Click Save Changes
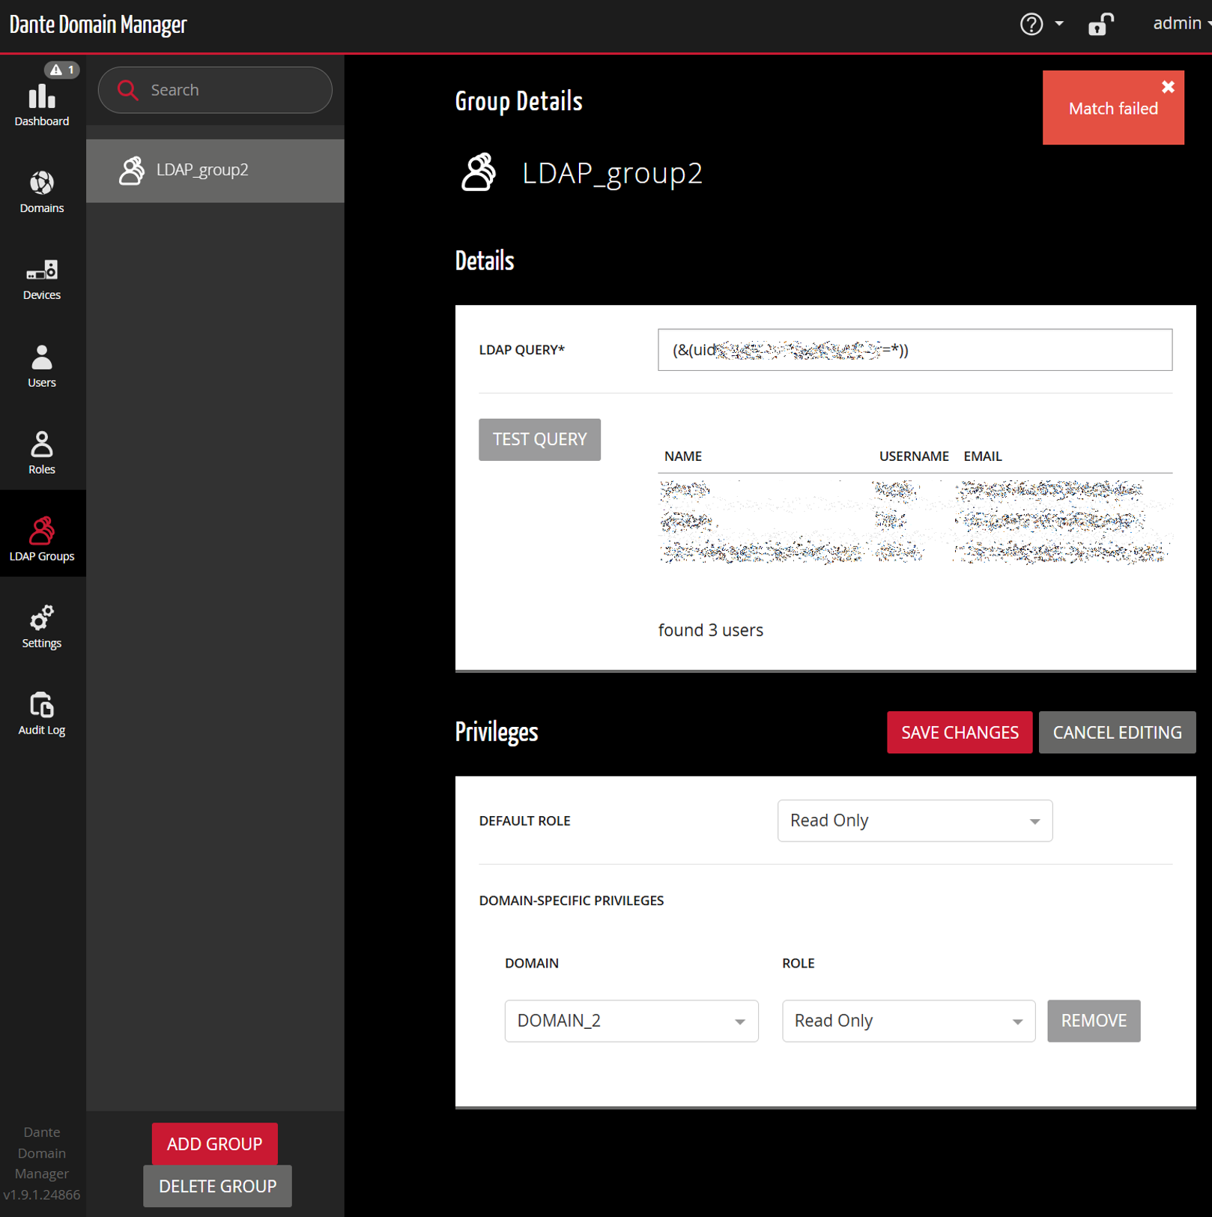Screen dimensions: 1212x1217 [x=960, y=732]
